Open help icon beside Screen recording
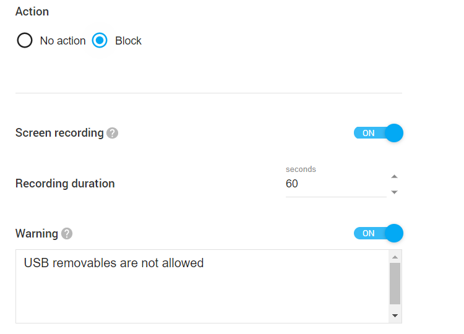Viewport: 464px width, 334px height. [112, 133]
